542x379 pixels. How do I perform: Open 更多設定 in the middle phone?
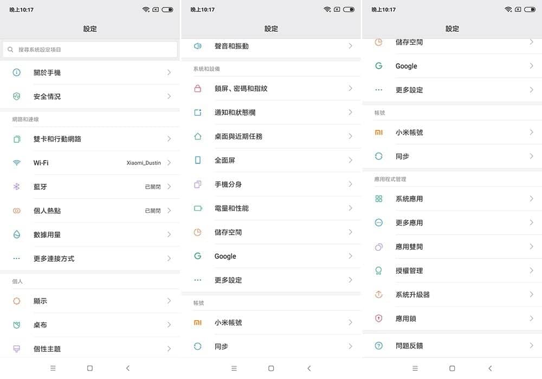tap(271, 280)
